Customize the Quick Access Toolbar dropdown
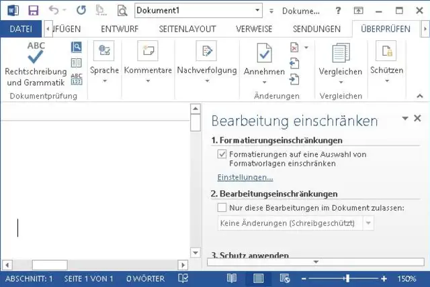 click(x=271, y=11)
